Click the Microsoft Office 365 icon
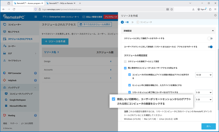The width and height of the screenshot is (219, 132). tap(6, 106)
